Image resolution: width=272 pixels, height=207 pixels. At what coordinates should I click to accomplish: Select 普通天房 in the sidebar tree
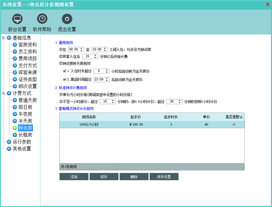coord(28,100)
